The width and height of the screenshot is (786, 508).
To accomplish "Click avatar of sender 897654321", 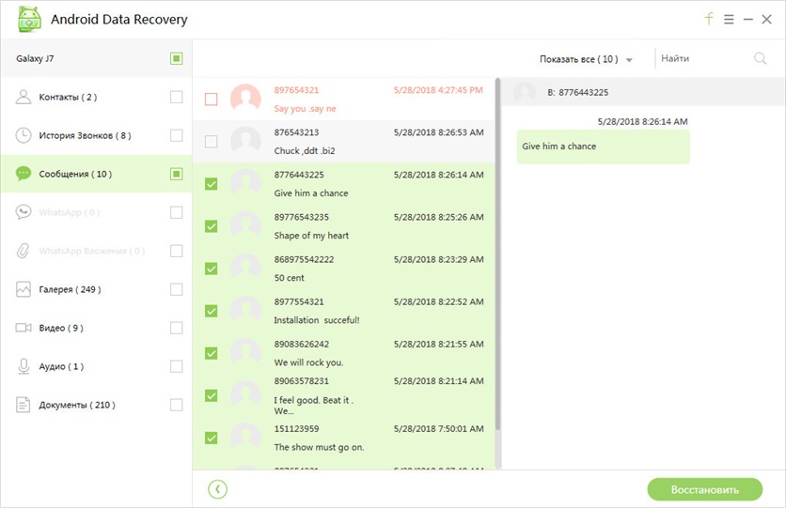I will pyautogui.click(x=245, y=100).
